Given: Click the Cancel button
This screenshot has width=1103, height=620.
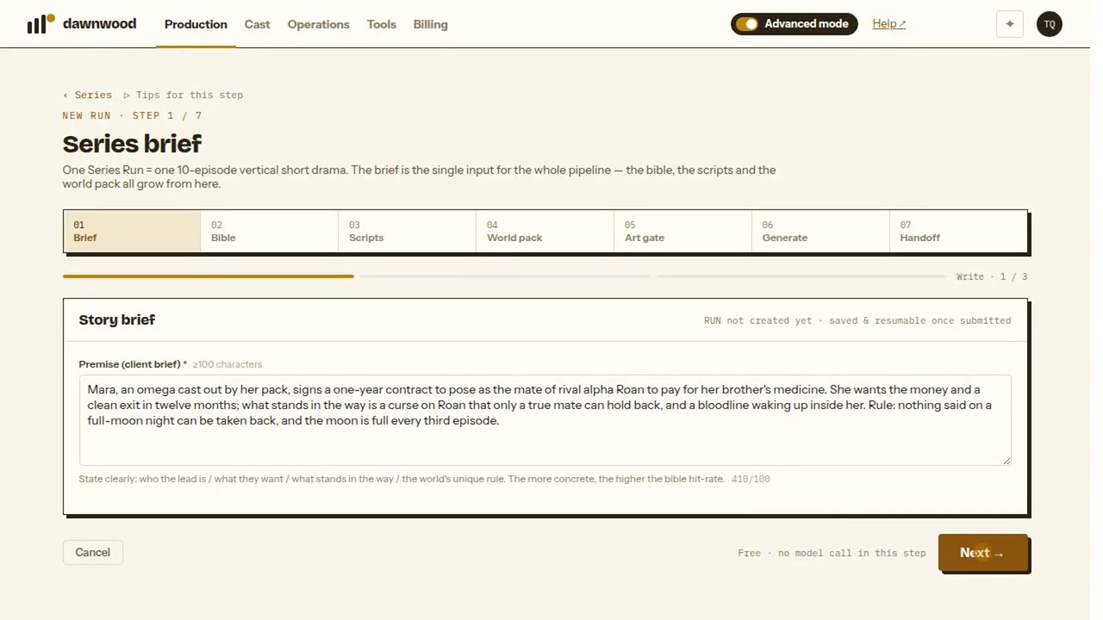Looking at the screenshot, I should coord(92,552).
